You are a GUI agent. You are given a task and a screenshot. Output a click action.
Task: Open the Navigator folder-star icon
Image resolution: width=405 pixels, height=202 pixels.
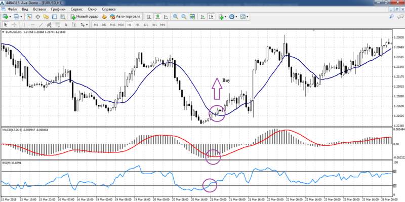point(46,17)
